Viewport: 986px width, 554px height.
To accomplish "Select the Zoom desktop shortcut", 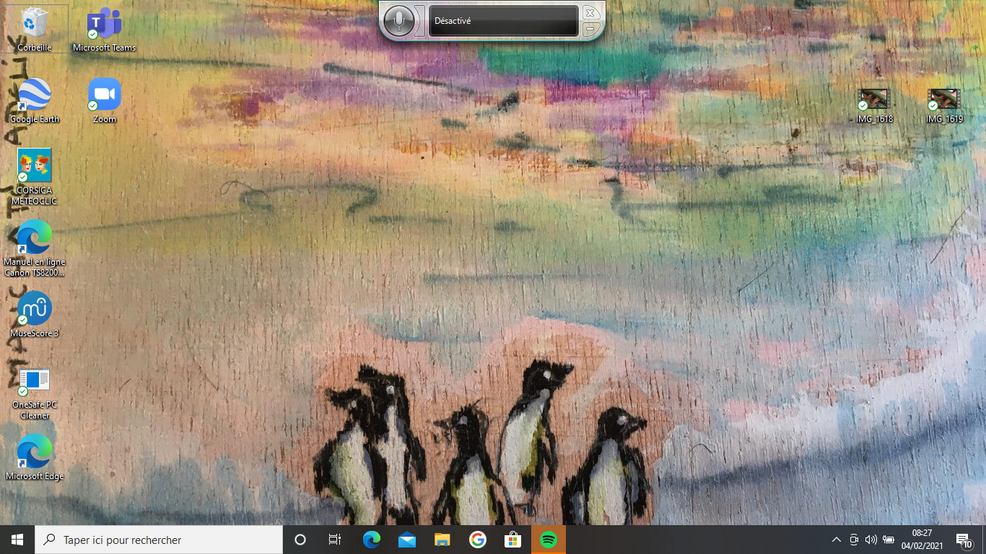I will pyautogui.click(x=104, y=101).
